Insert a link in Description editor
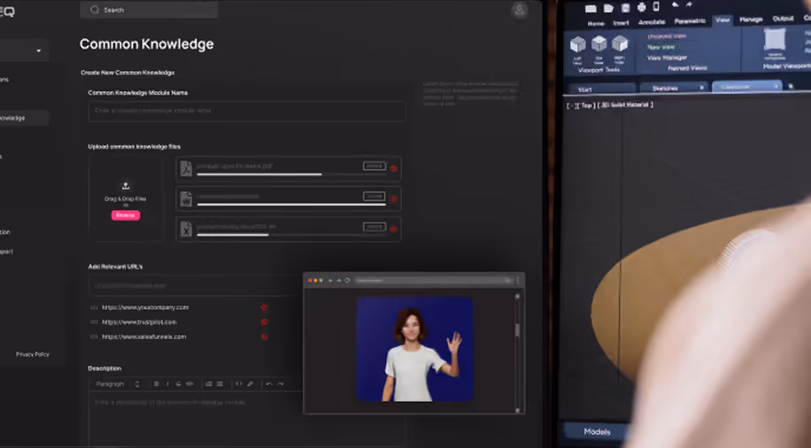 click(189, 384)
